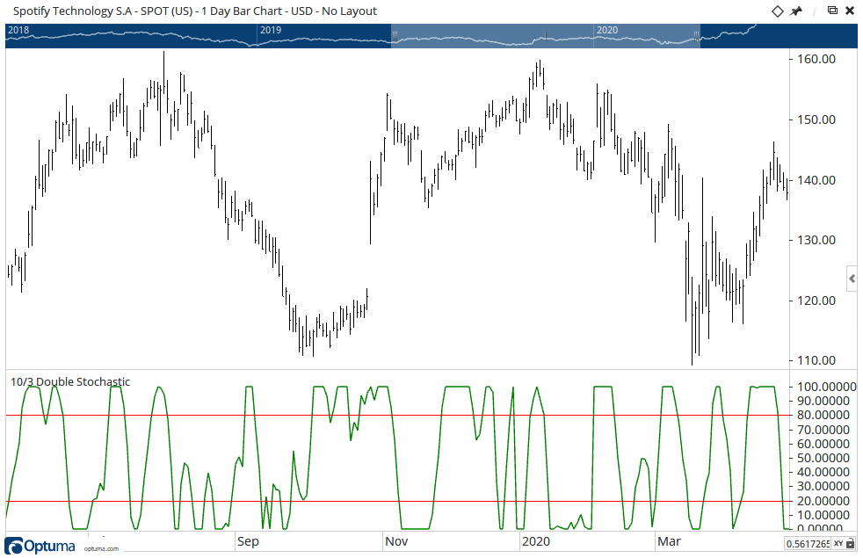Click the 110.00 price scale label
The width and height of the screenshot is (863, 558).
point(816,361)
